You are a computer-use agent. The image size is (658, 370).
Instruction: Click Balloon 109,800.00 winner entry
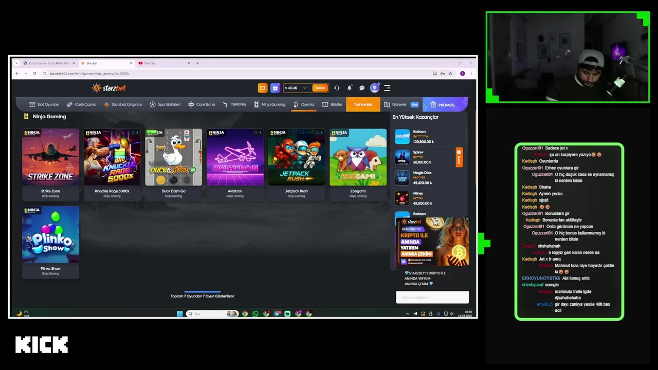click(428, 136)
